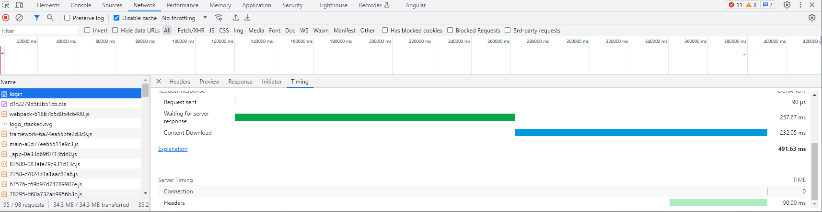Show the 8 warnings badge
The width and height of the screenshot is (822, 212).
(x=751, y=5)
